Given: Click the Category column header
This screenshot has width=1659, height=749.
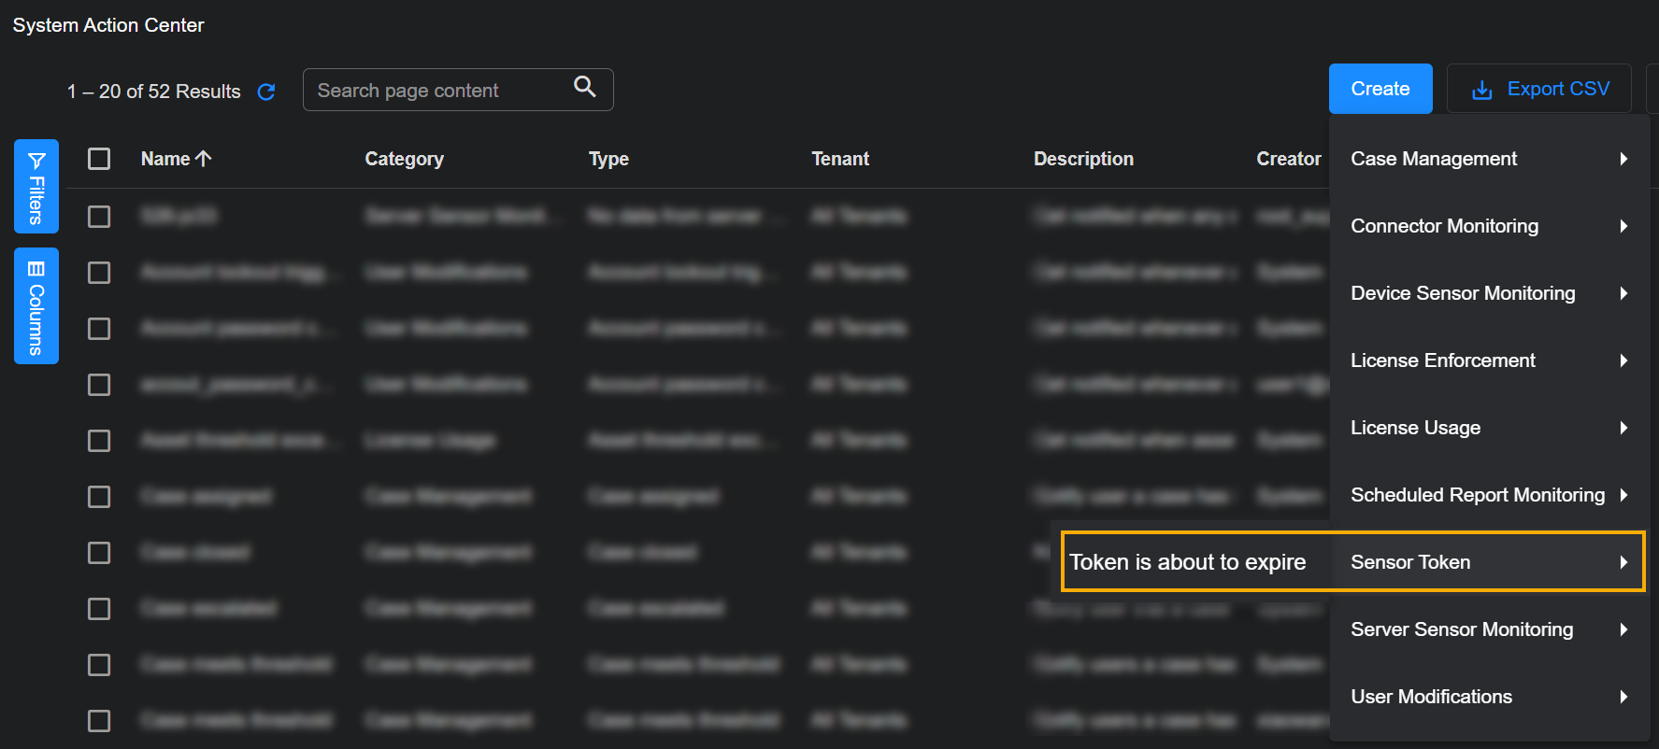Looking at the screenshot, I should pos(404,159).
